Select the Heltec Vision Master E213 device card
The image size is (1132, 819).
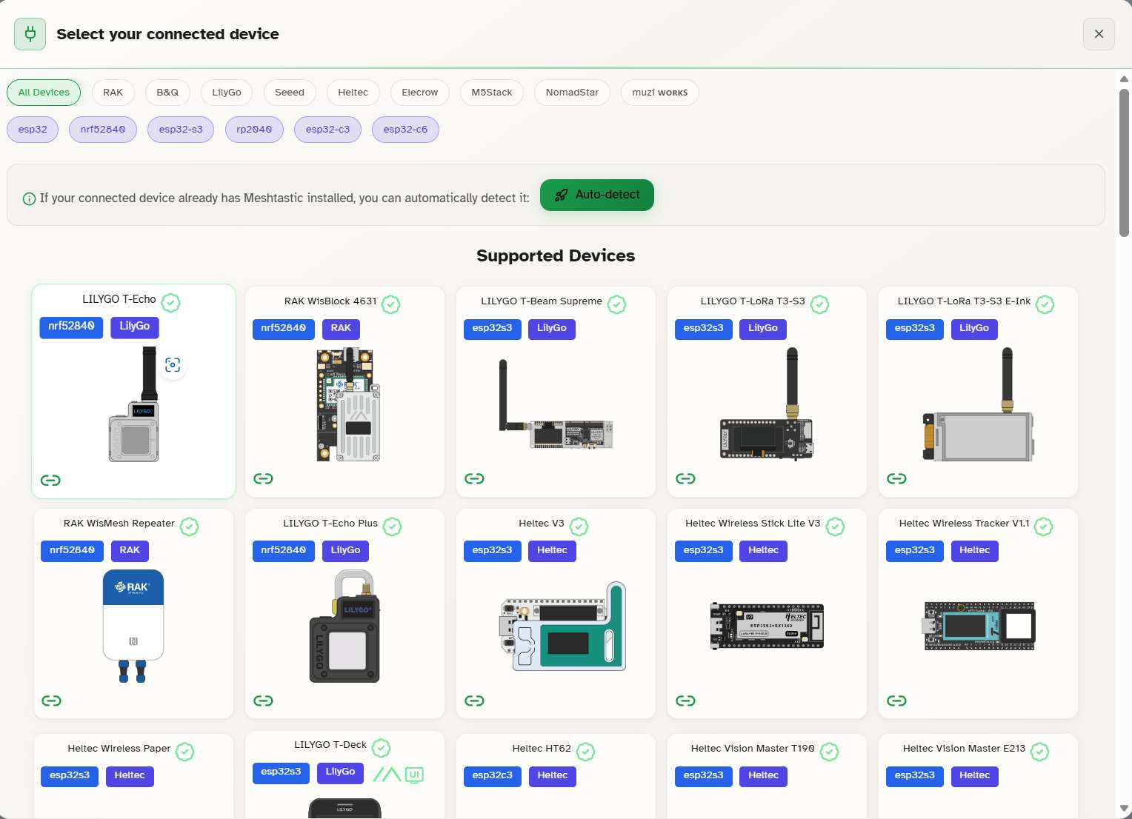point(977,775)
